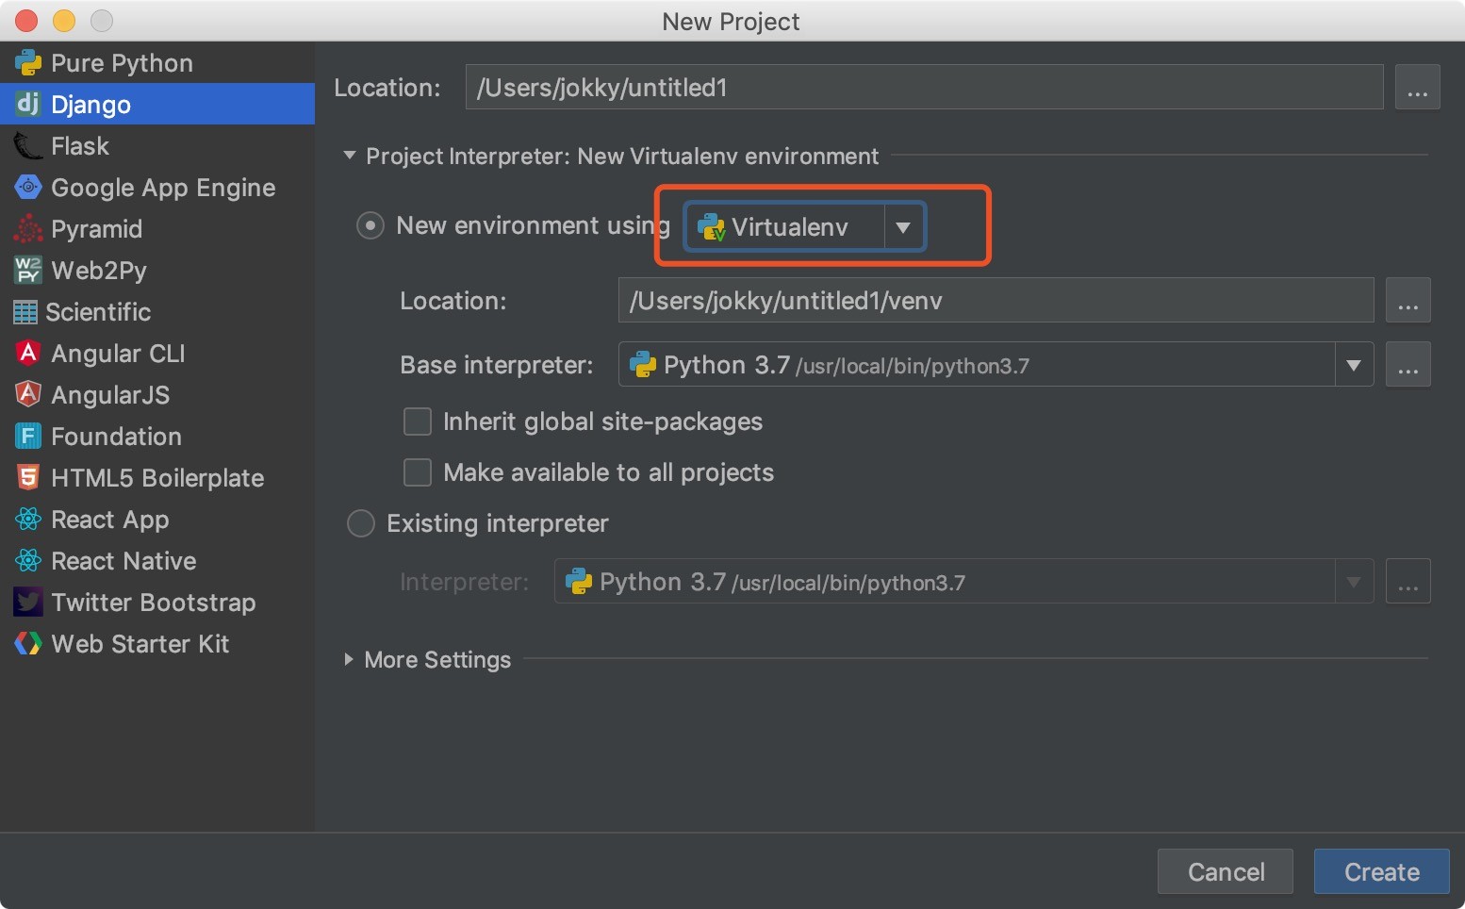This screenshot has height=909, width=1465.
Task: Select Twitter Bootstrap project type
Action: point(157,603)
